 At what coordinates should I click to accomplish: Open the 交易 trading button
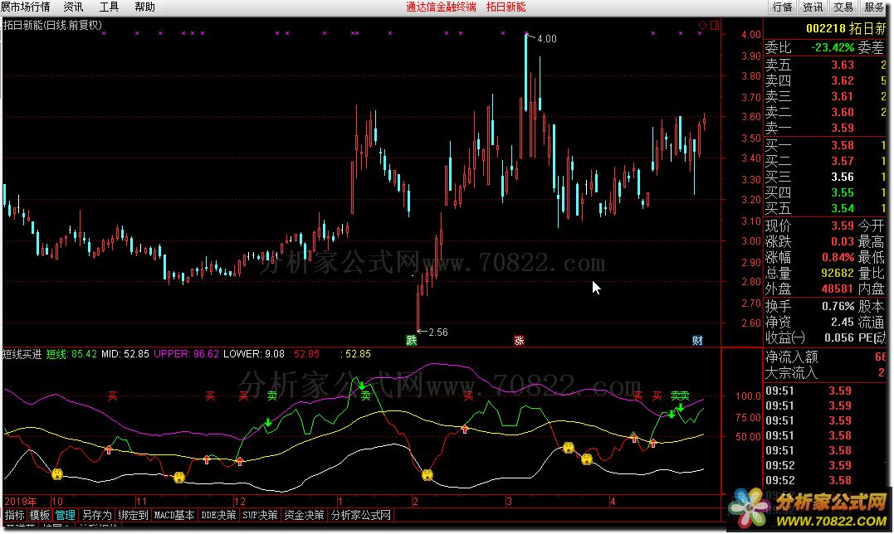pyautogui.click(x=843, y=7)
